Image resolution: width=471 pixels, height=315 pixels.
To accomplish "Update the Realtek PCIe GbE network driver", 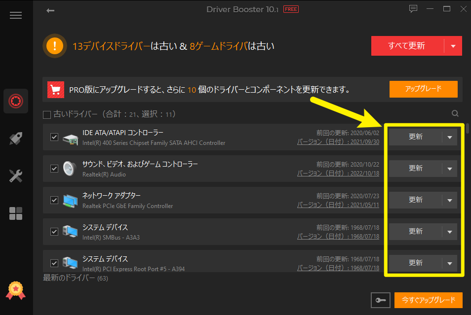I will [x=415, y=200].
